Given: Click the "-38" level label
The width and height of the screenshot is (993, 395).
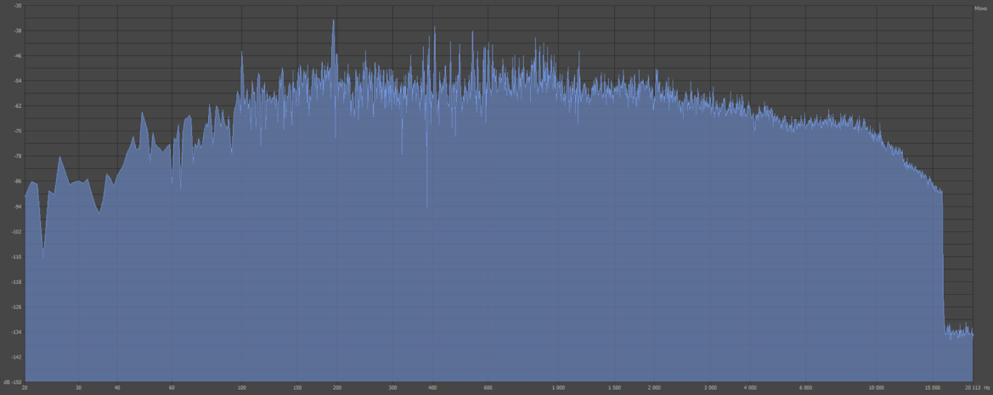Looking at the screenshot, I should 17,31.
